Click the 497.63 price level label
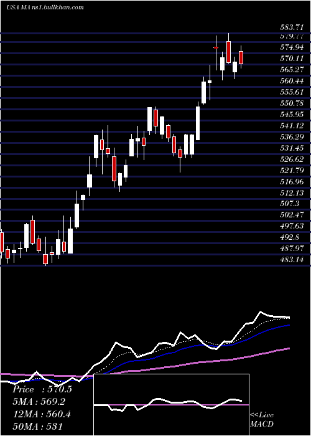Viewport: 311px width, 436px height. (292, 226)
